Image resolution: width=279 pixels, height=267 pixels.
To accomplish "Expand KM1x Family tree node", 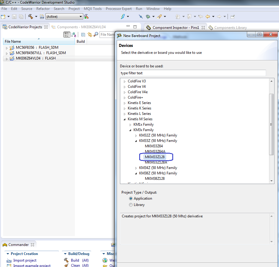I will pyautogui.click(x=130, y=125).
